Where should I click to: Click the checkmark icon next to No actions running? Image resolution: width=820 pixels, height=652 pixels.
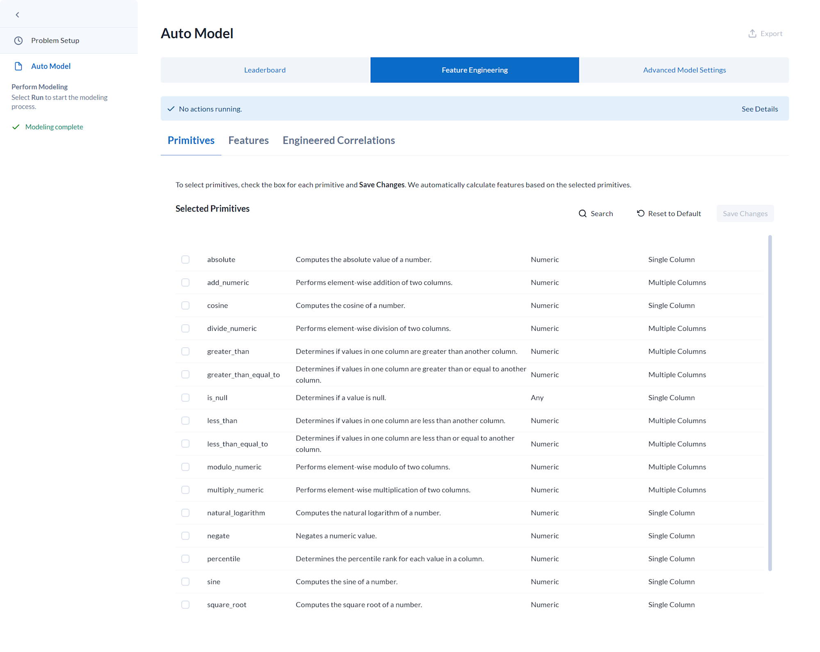coord(171,109)
